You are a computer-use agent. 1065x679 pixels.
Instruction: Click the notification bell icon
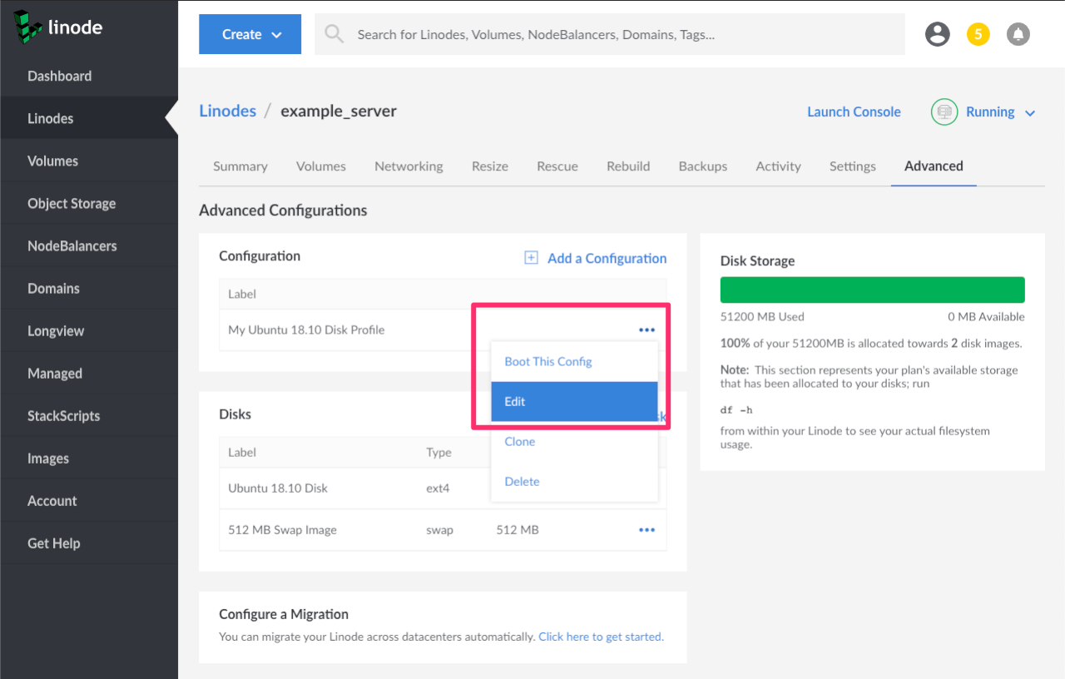(x=1018, y=34)
